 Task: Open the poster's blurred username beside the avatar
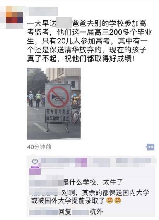point(43,11)
